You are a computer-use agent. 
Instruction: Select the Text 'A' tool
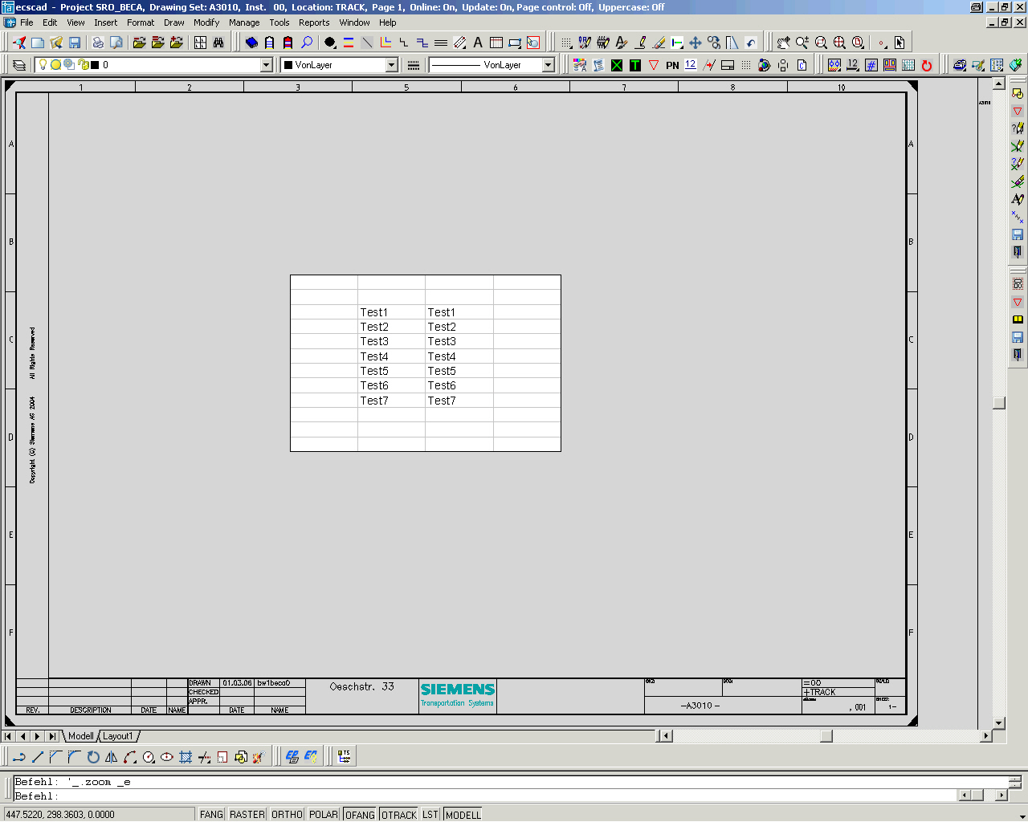pos(478,43)
